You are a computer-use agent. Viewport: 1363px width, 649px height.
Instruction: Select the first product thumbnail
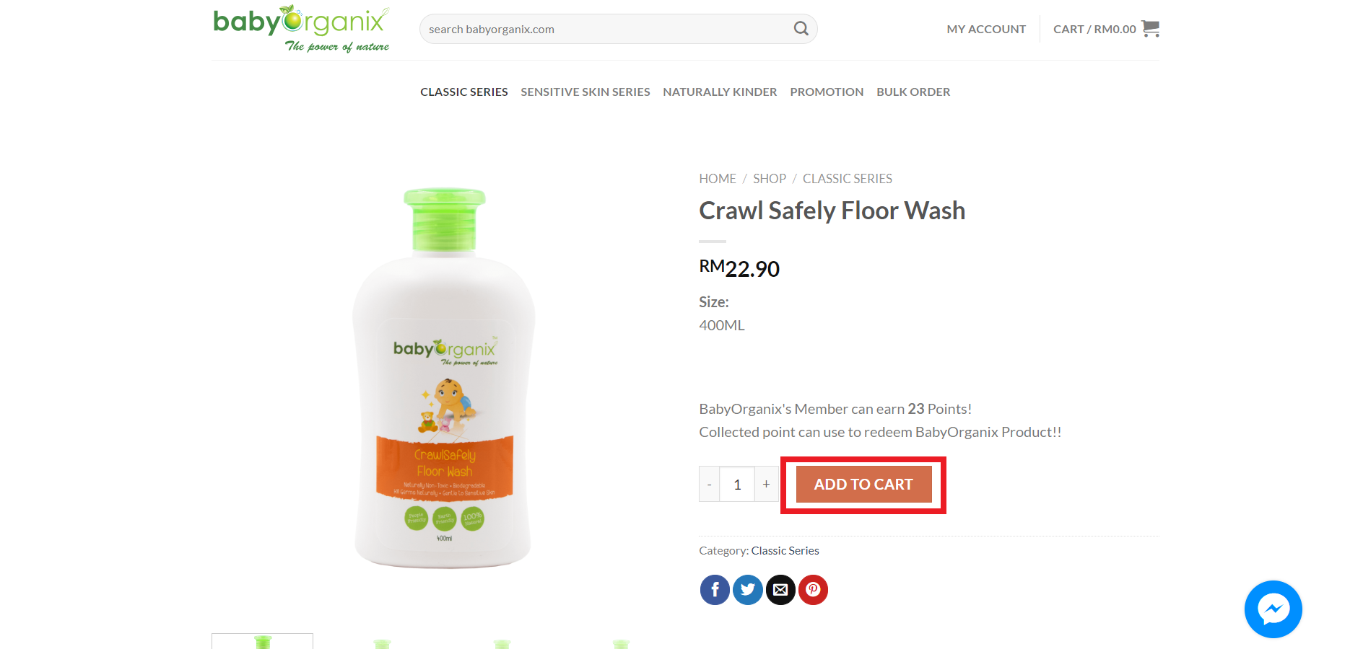[262, 641]
